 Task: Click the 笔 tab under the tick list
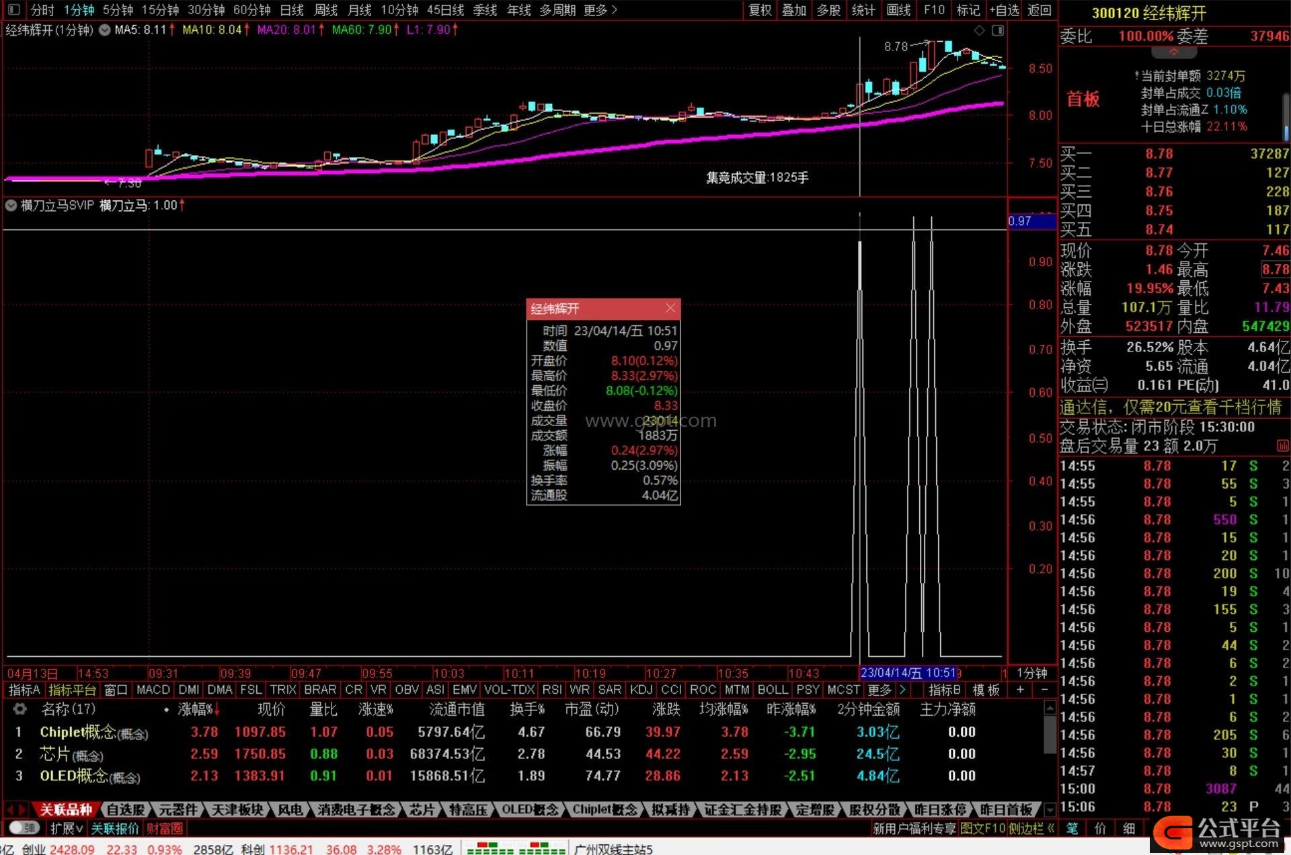[x=1072, y=828]
